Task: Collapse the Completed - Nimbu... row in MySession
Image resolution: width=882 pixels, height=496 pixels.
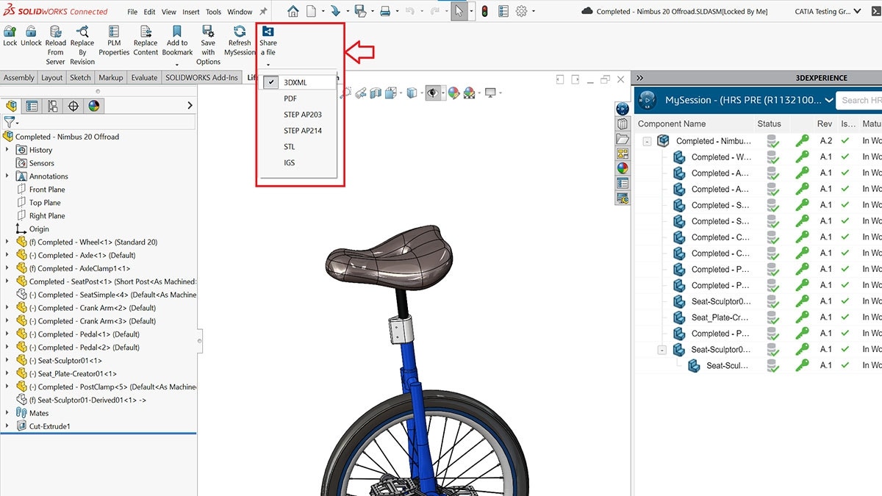Action: 647,141
